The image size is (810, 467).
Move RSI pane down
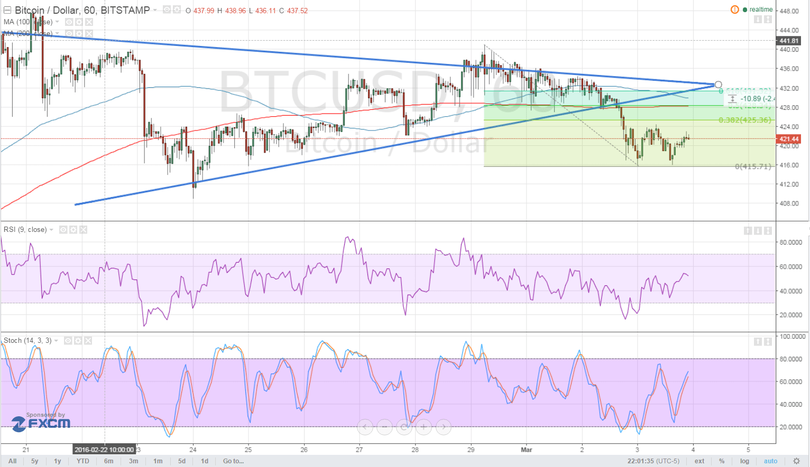pyautogui.click(x=758, y=231)
